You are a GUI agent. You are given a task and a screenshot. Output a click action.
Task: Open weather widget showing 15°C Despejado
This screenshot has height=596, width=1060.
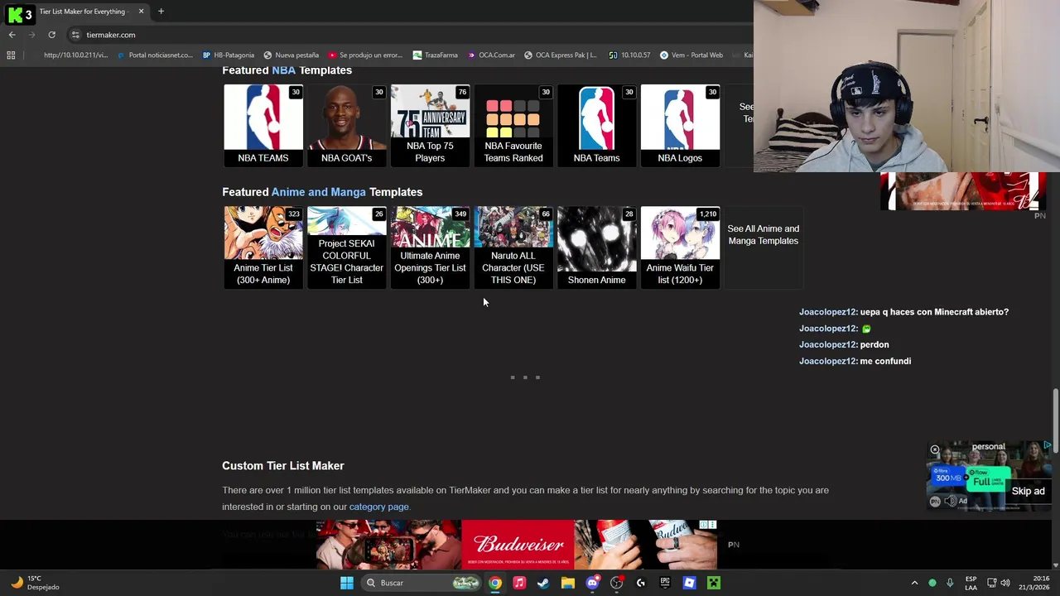click(33, 583)
